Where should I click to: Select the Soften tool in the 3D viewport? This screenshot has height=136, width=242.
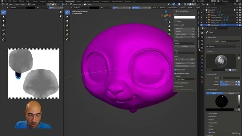(67, 17)
